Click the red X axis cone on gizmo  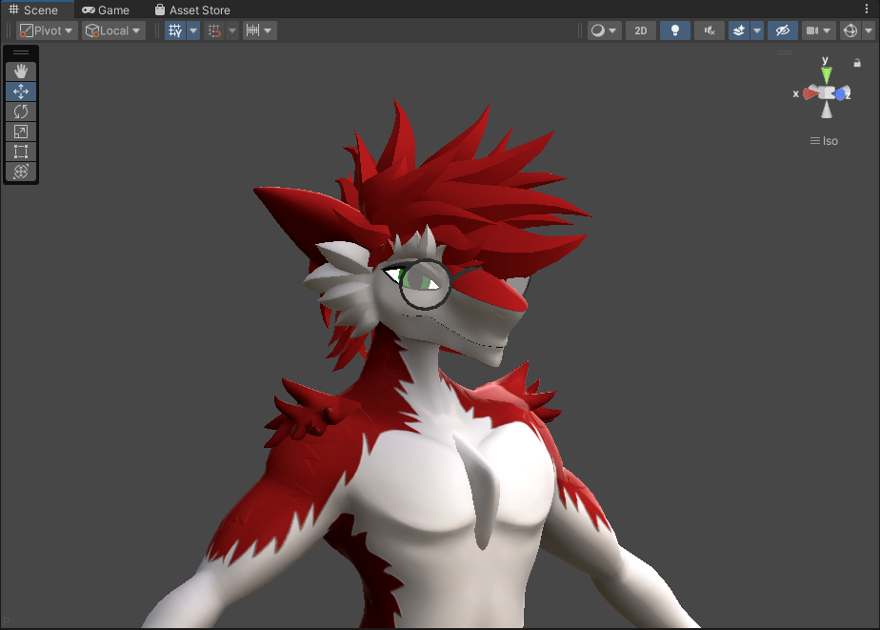pyautogui.click(x=809, y=93)
